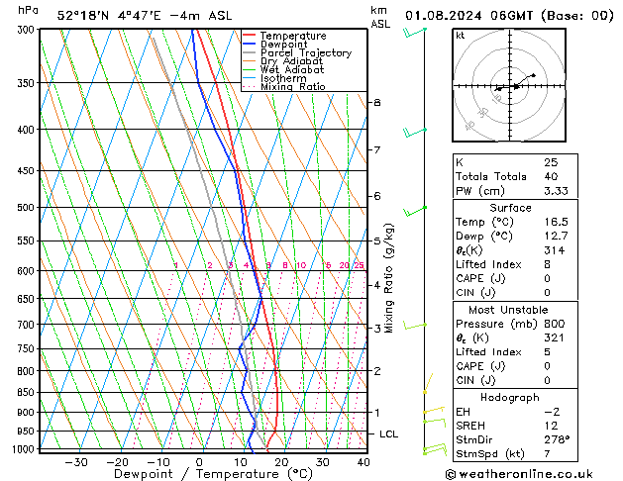Click the 'Wet Adiabat' legend entry
Image resolution: width=623 pixels, height=481 pixels.
point(292,69)
